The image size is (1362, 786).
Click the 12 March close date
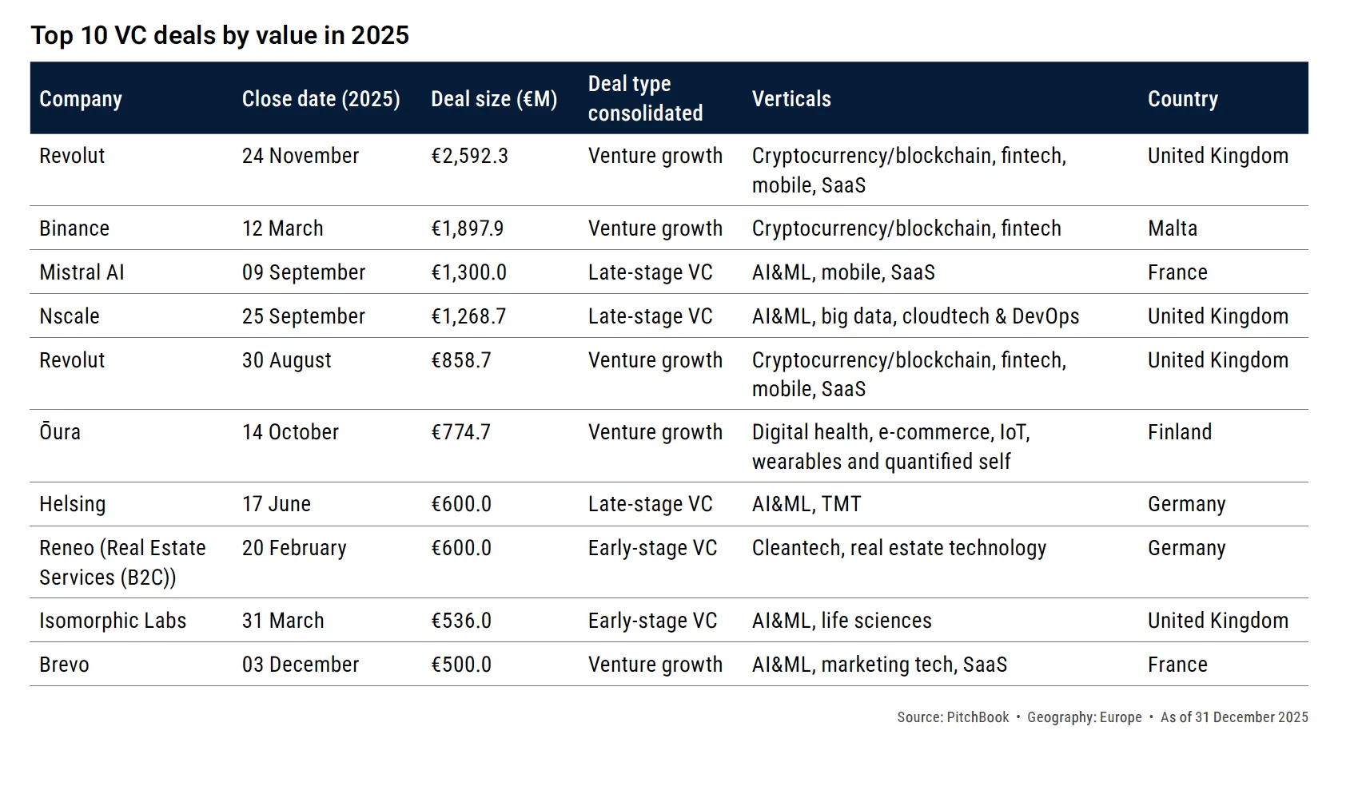point(282,228)
